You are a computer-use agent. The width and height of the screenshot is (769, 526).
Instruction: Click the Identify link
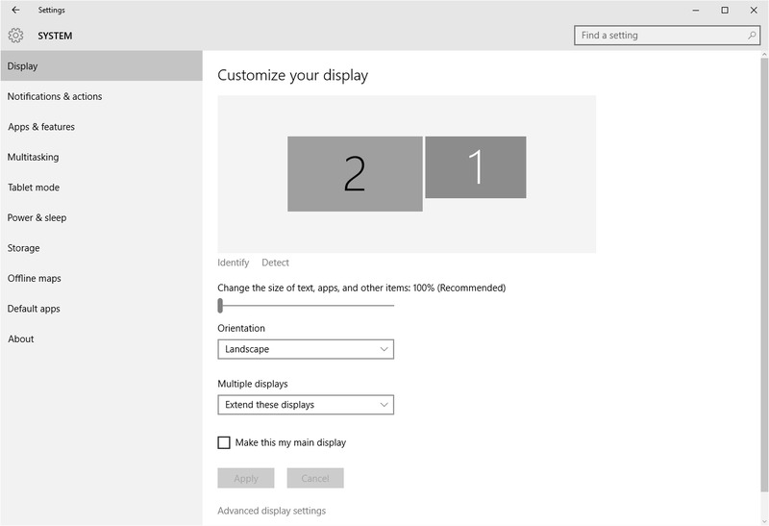[233, 263]
